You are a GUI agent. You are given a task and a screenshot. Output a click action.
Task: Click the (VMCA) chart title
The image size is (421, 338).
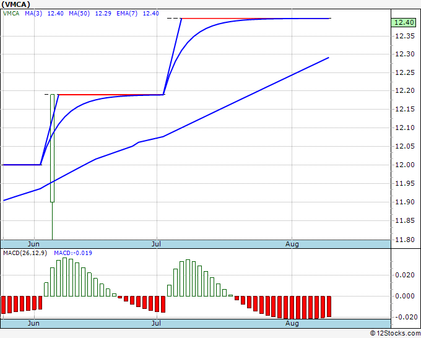[16, 4]
